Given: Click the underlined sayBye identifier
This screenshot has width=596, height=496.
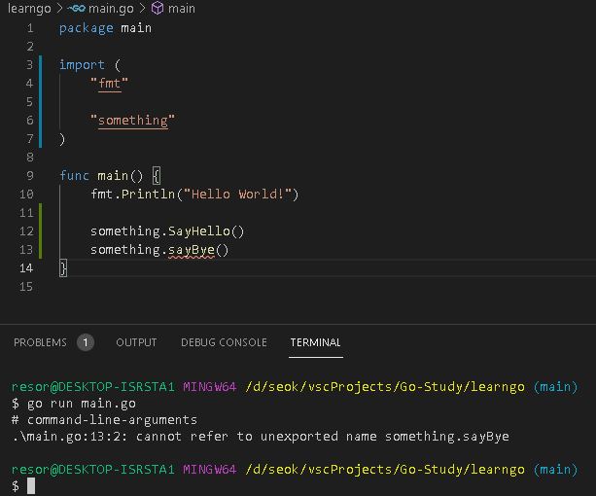Looking at the screenshot, I should [x=192, y=250].
